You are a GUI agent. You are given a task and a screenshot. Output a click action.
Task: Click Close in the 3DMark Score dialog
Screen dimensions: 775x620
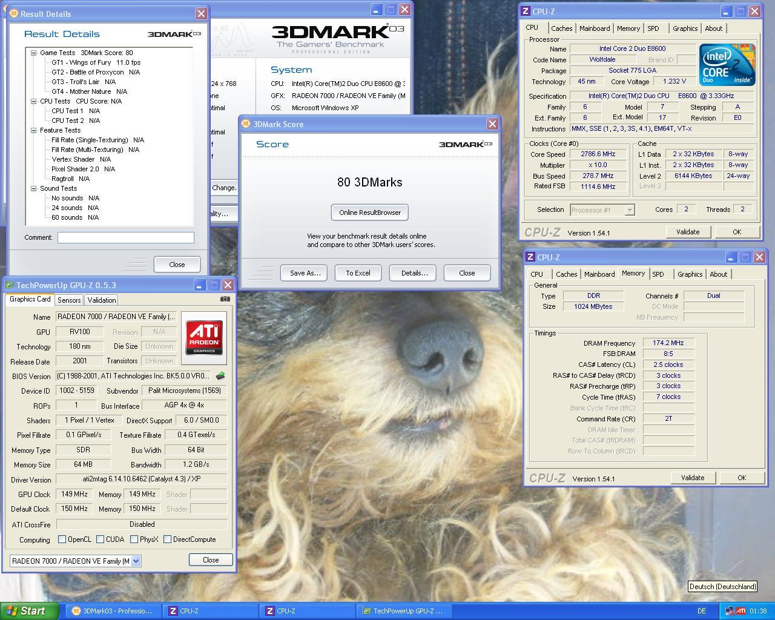[467, 273]
